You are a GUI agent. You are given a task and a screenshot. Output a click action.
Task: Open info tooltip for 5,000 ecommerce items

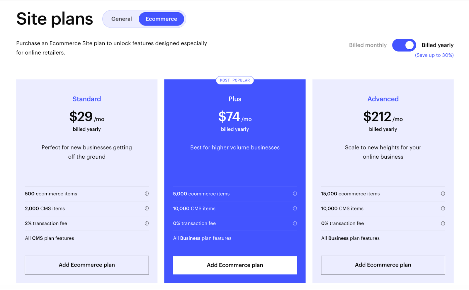tap(295, 194)
